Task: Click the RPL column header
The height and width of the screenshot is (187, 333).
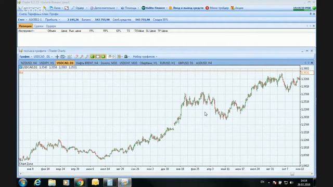Action: pos(106,31)
